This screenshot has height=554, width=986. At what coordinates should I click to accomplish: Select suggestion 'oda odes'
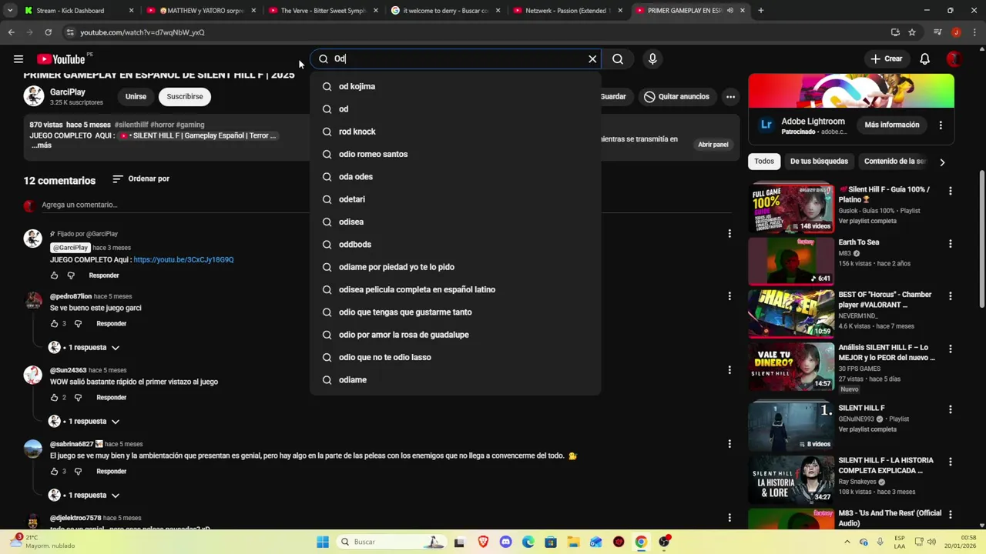455,176
